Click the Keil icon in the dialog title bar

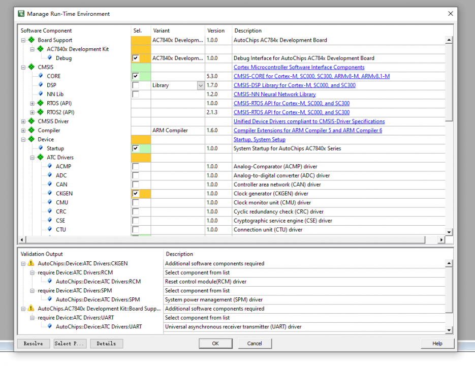pyautogui.click(x=20, y=14)
